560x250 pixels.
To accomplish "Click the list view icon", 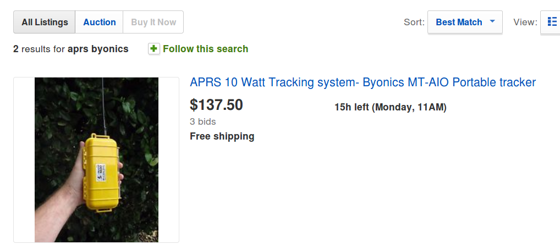I will 552,23.
